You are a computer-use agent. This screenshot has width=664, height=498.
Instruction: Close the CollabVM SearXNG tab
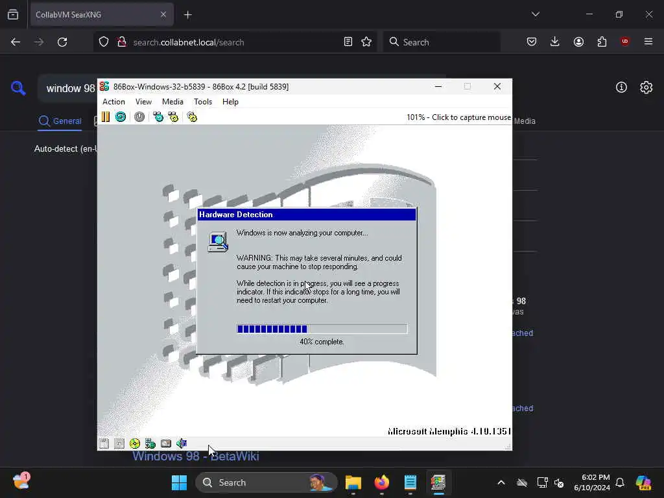(163, 14)
